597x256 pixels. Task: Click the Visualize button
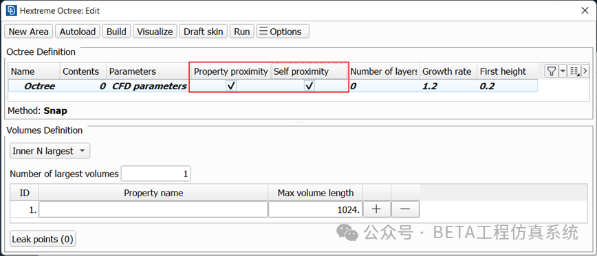click(x=155, y=32)
